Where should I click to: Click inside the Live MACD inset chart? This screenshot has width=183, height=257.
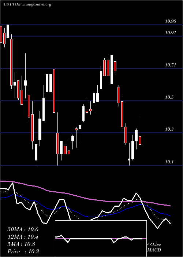click(101, 239)
